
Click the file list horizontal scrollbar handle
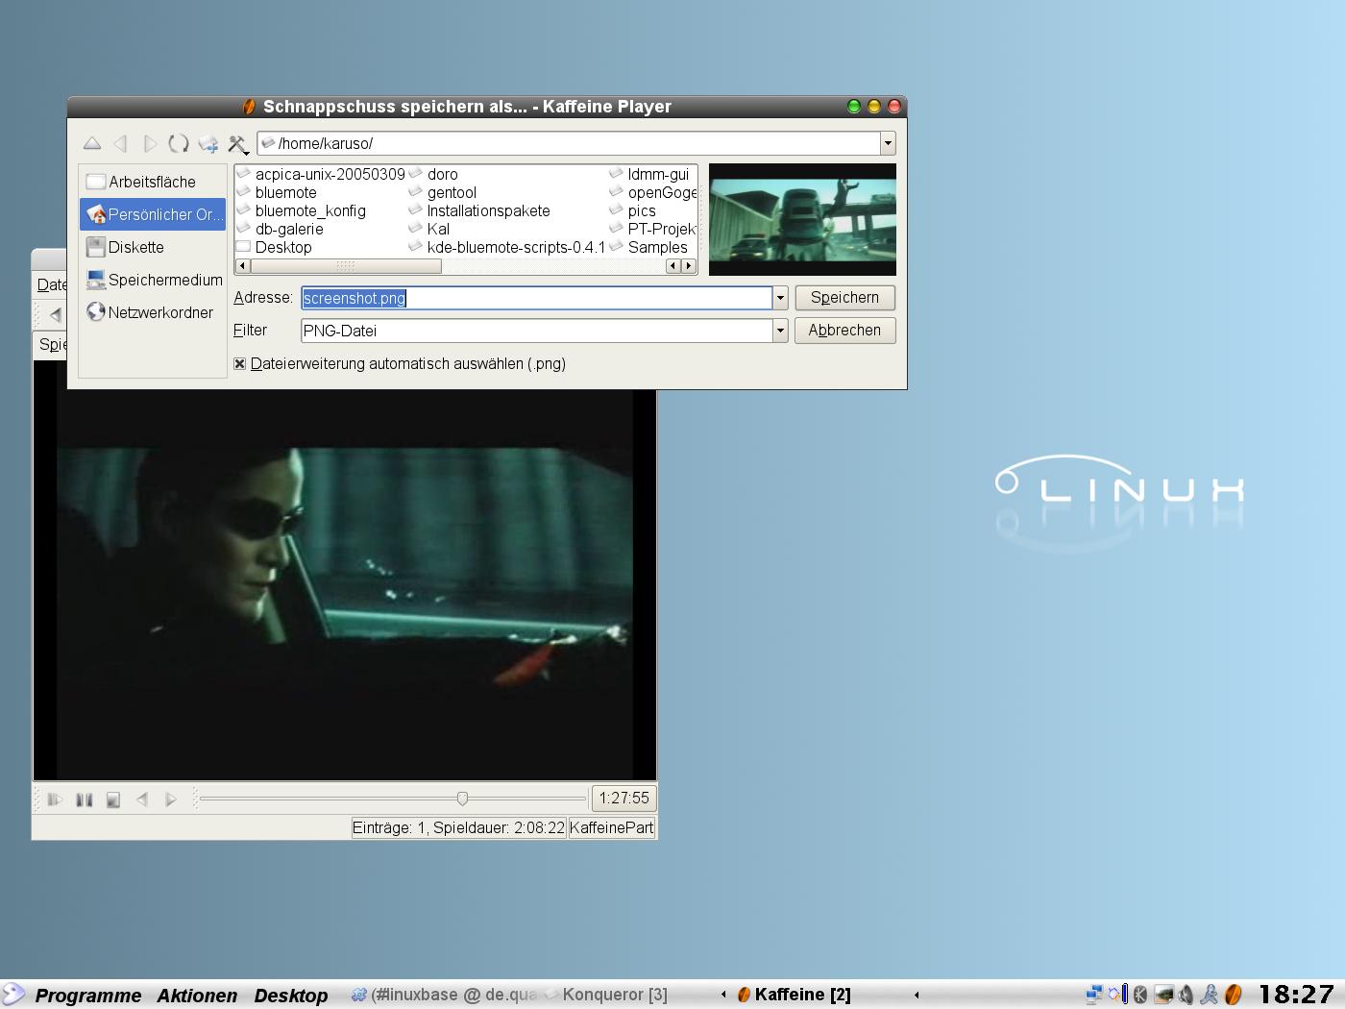click(x=346, y=266)
